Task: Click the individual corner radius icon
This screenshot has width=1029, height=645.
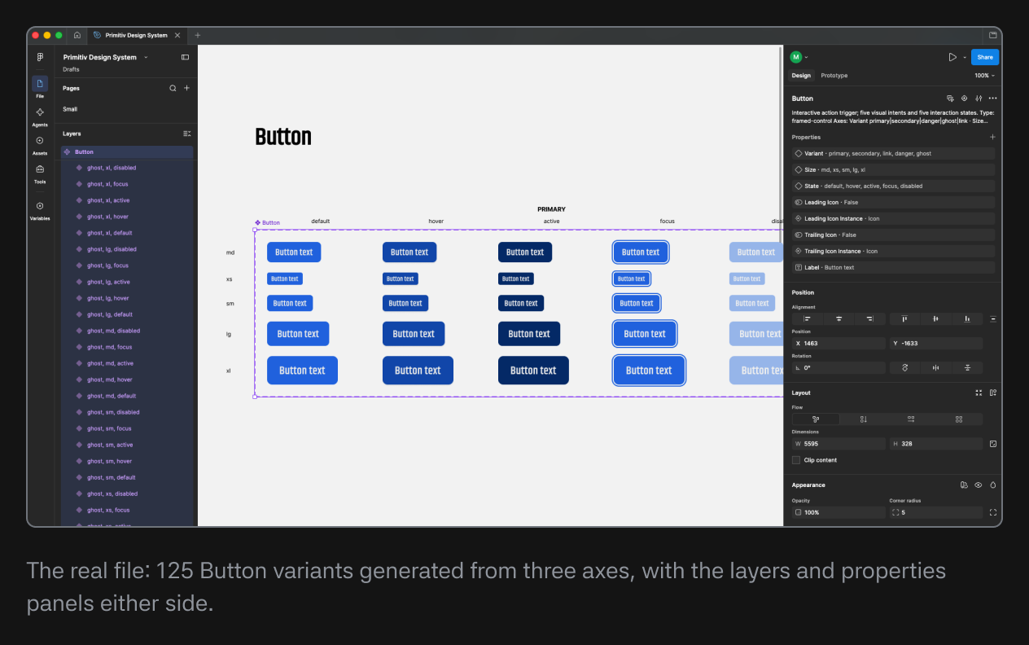Action: tap(993, 512)
